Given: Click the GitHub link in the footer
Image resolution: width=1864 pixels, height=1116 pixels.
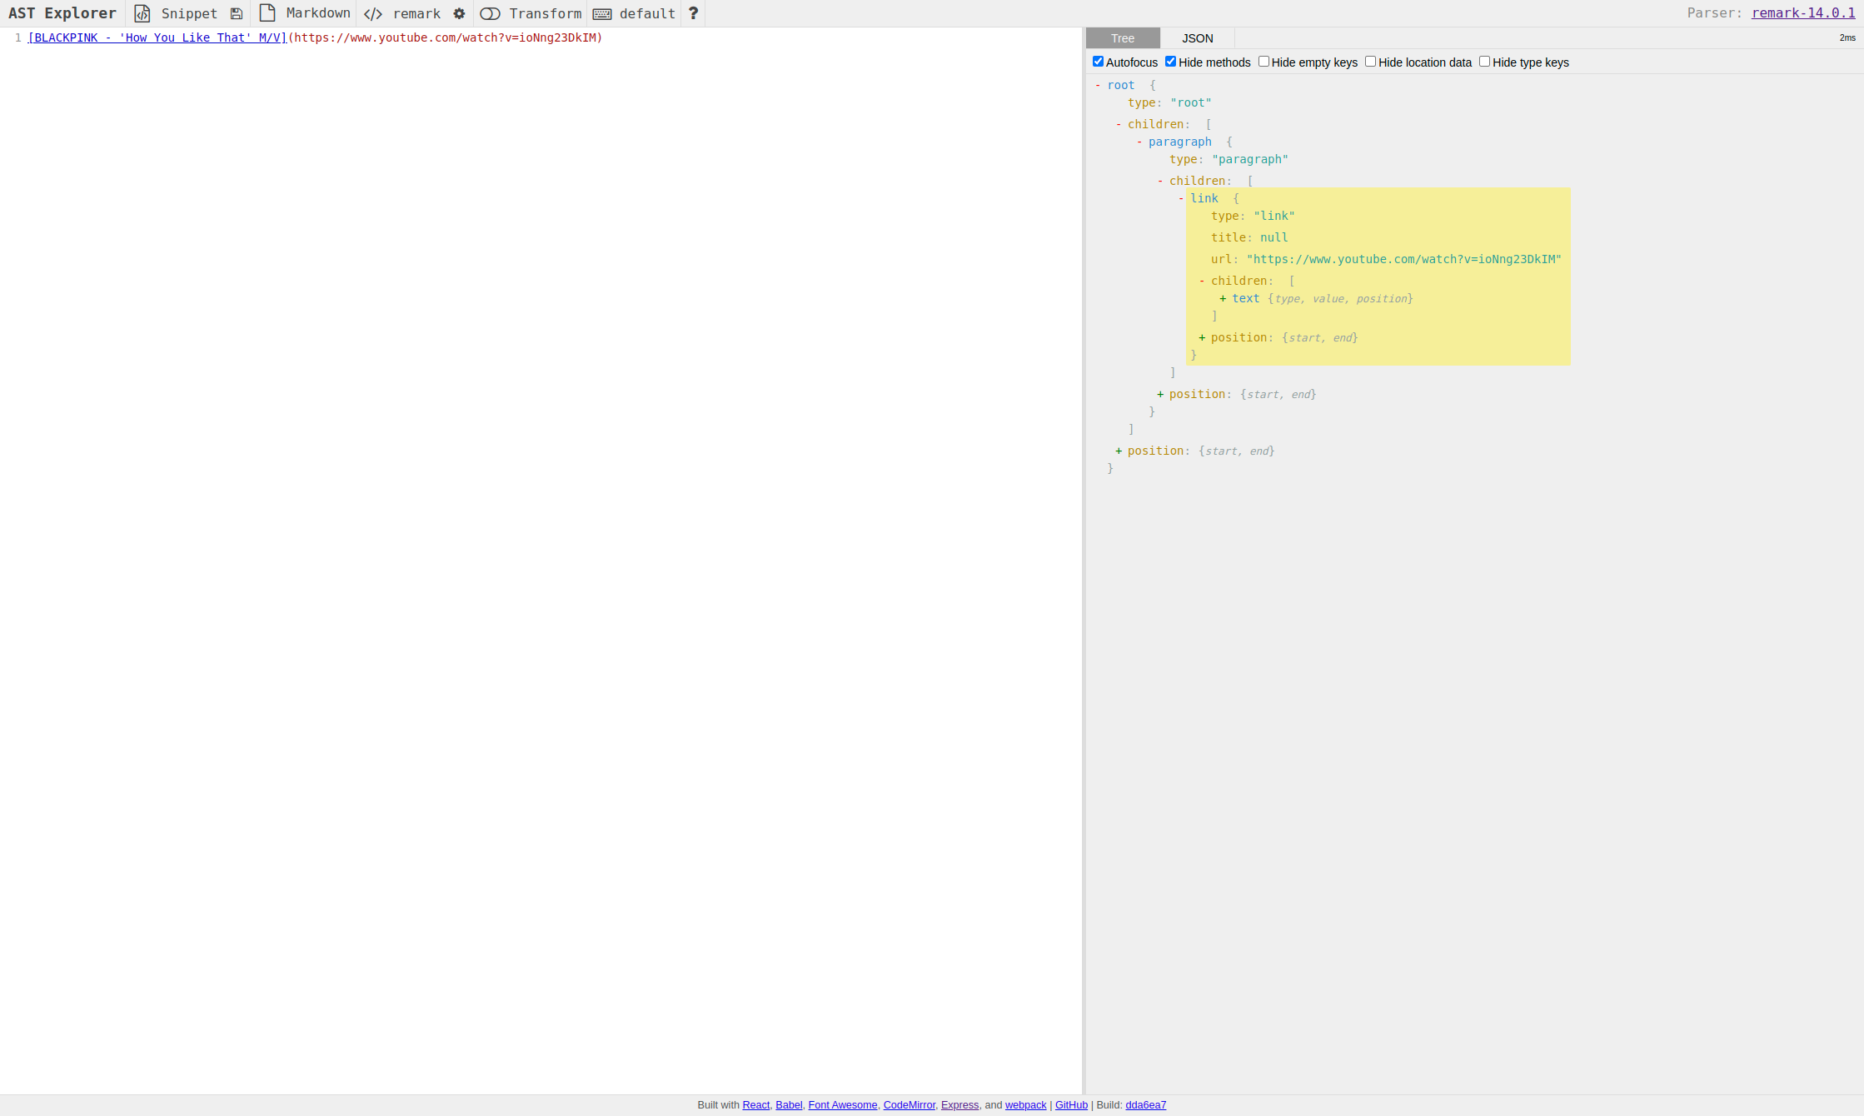Looking at the screenshot, I should coord(1071,1104).
